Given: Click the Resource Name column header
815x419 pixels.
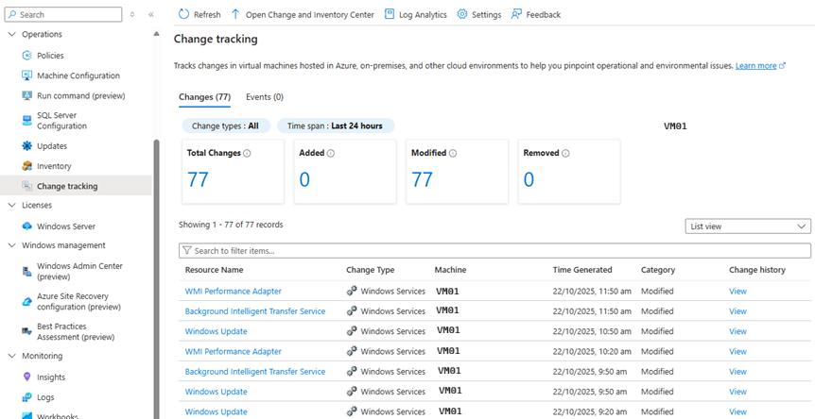Looking at the screenshot, I should tap(214, 270).
